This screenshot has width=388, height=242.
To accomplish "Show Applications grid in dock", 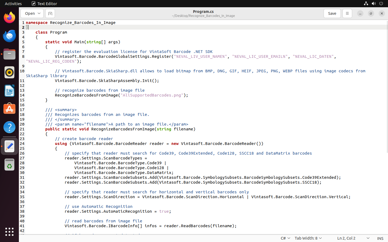I will point(9,232).
